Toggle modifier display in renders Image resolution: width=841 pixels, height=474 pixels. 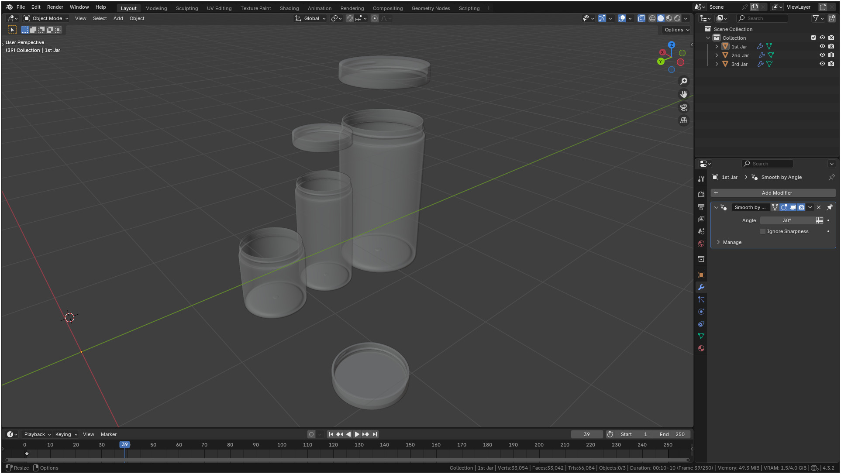801,207
